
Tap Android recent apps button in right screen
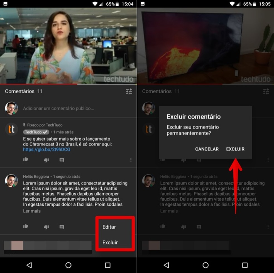click(x=245, y=265)
